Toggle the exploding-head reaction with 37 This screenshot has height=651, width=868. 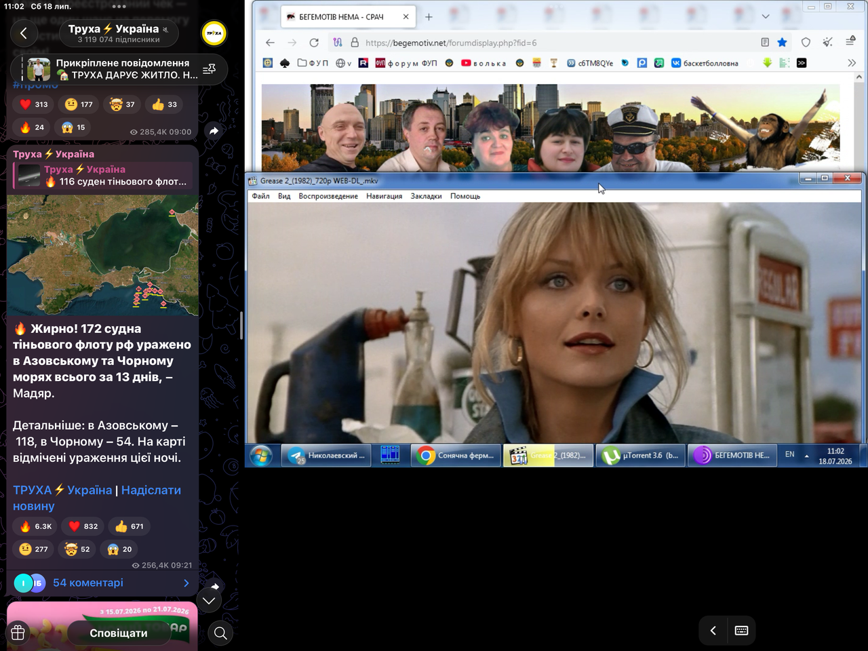pyautogui.click(x=122, y=104)
